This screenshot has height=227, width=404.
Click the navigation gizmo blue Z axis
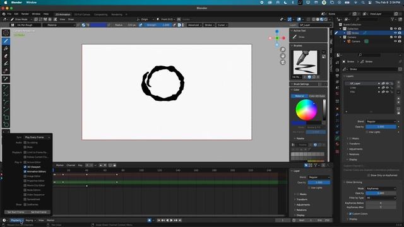(x=277, y=32)
